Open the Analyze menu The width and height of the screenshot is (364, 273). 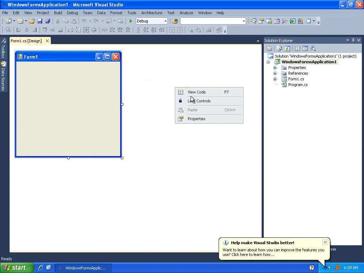186,13
